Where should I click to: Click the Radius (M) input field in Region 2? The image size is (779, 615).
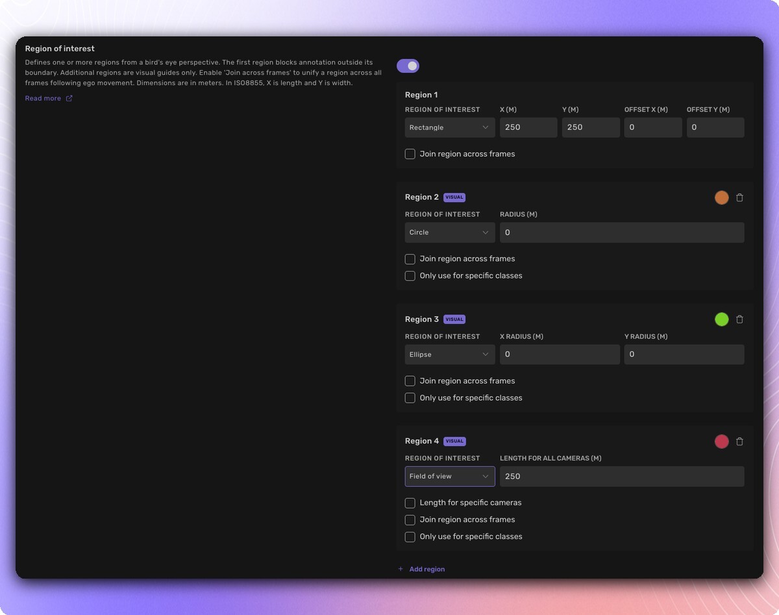[621, 232]
